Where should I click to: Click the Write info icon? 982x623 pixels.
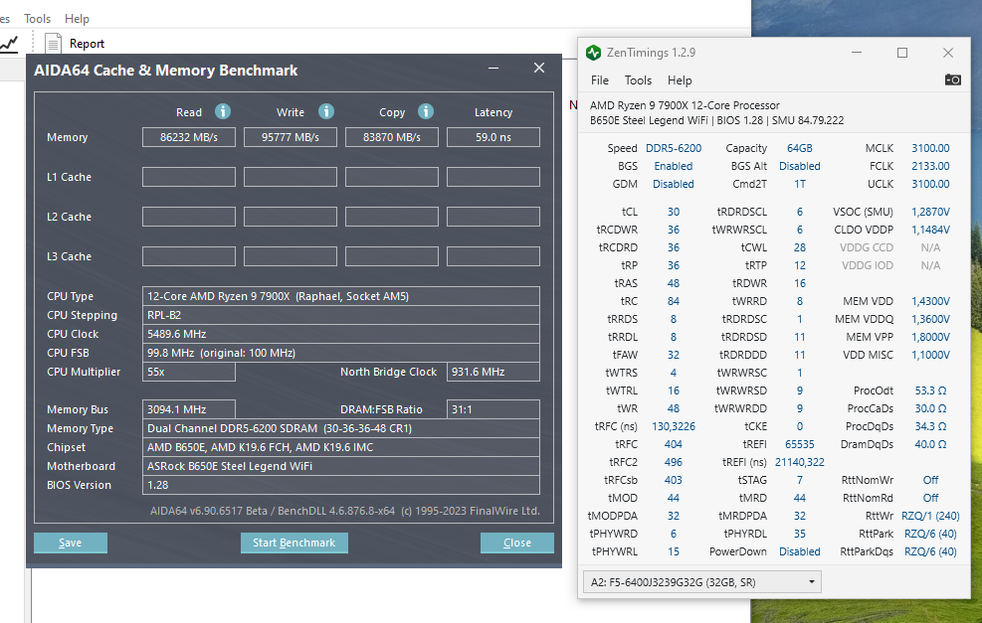(326, 111)
